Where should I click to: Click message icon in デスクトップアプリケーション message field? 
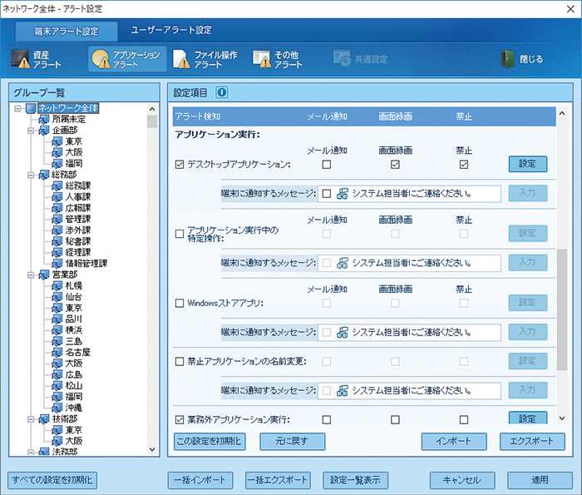pos(343,194)
